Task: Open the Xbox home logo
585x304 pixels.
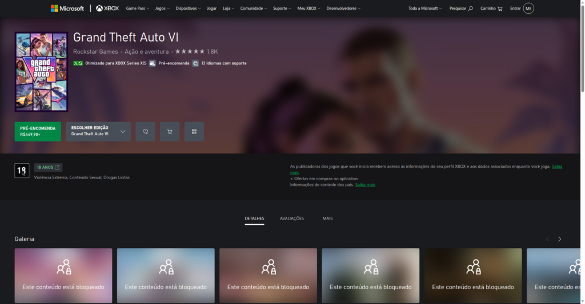Action: click(107, 8)
